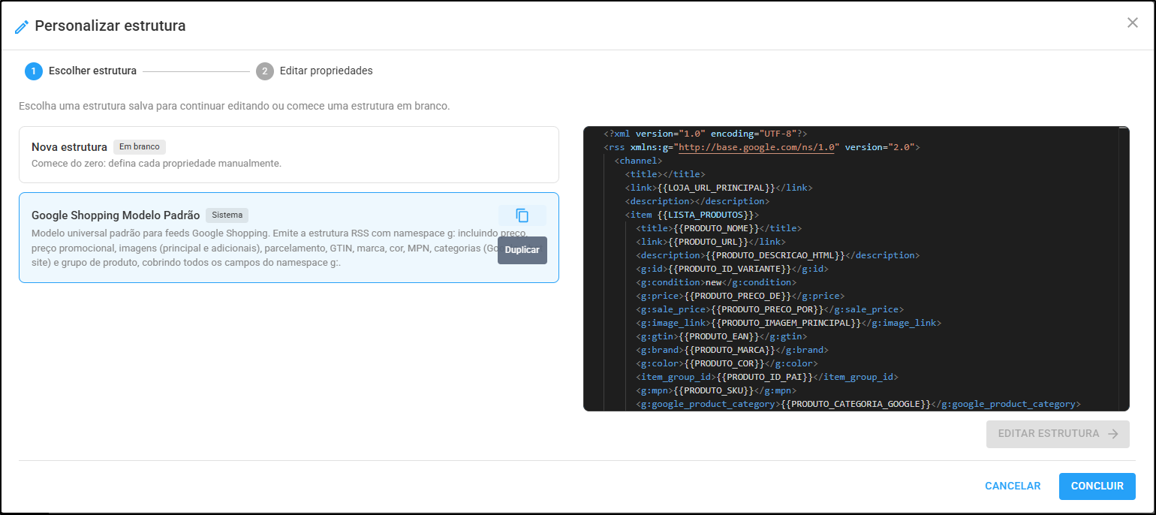Image resolution: width=1156 pixels, height=515 pixels.
Task: Click the pencil icon beside the dialog title
Action: coord(22,26)
